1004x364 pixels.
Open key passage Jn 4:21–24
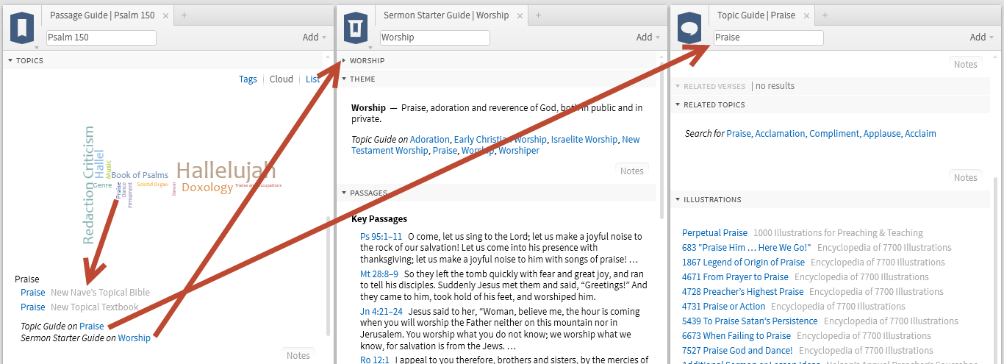pyautogui.click(x=381, y=311)
